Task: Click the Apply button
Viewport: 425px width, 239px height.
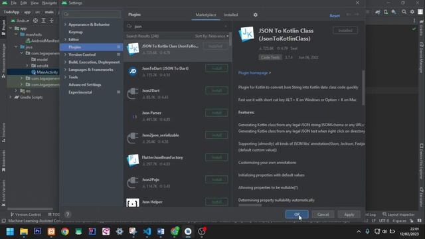Action: coord(349,214)
